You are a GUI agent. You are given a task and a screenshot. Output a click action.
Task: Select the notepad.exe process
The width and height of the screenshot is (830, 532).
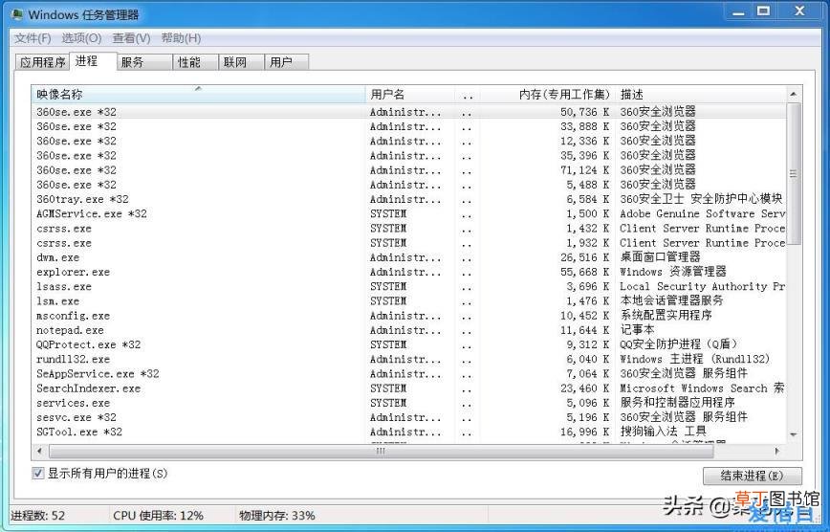pyautogui.click(x=408, y=330)
